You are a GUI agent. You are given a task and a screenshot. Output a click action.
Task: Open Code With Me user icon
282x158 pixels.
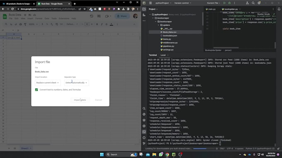[x=247, y=3]
